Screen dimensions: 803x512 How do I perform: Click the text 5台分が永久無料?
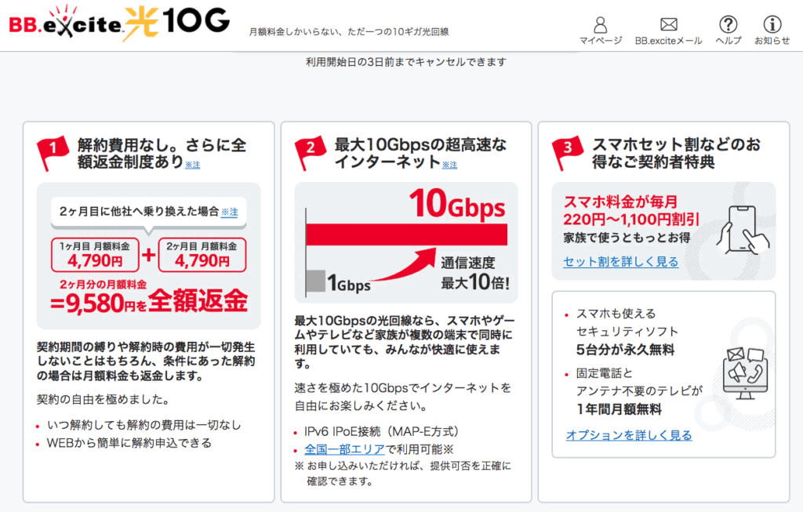pos(625,350)
